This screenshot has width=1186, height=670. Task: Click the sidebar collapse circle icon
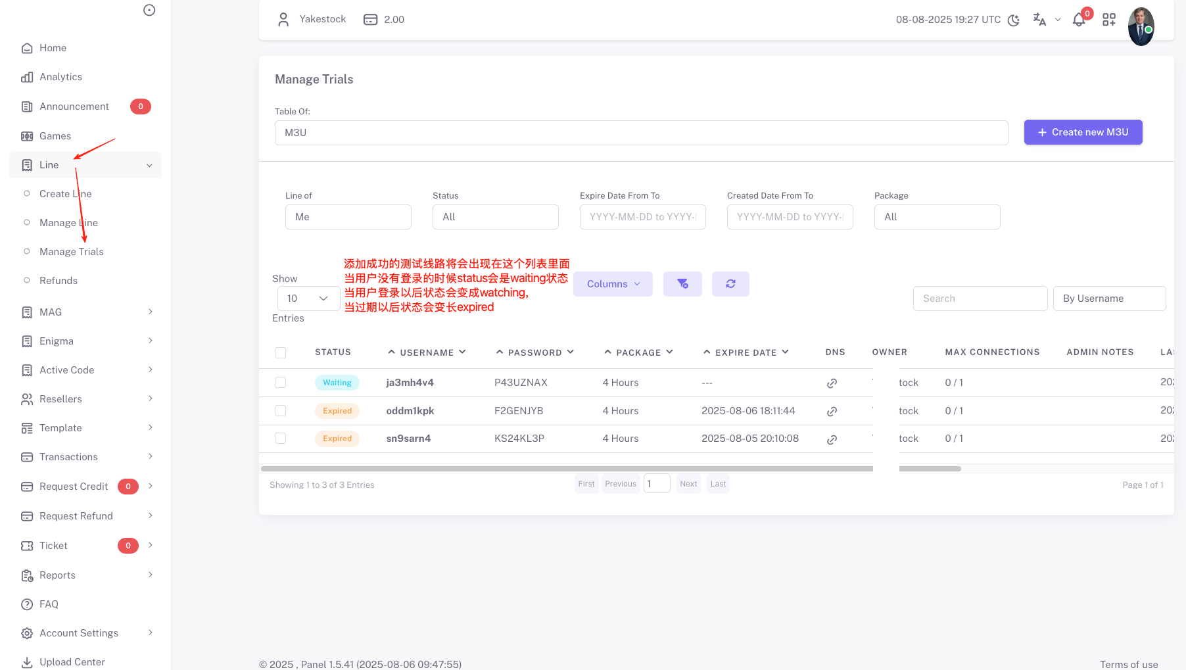coord(149,10)
